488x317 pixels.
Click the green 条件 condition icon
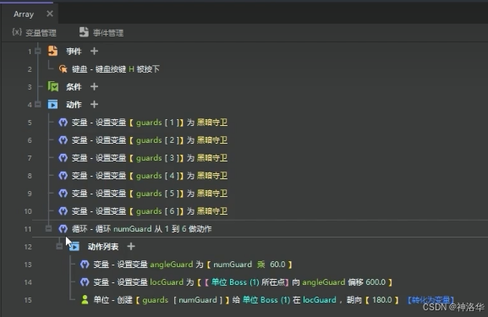tap(53, 86)
